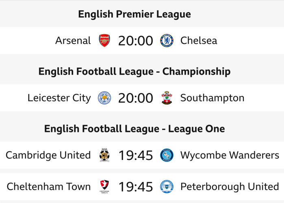Image resolution: width=284 pixels, height=203 pixels.
Task: Click the Cheltenham Town crest
Action: 104,187
